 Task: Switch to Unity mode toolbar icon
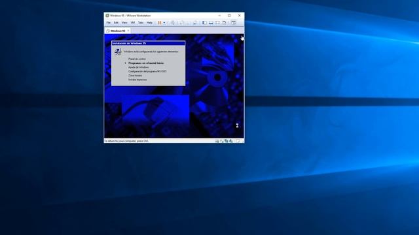224,23
